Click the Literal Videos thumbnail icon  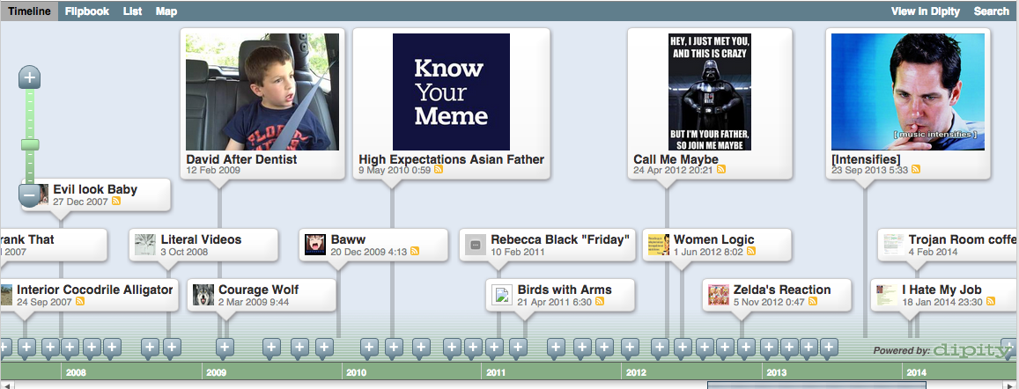point(145,245)
